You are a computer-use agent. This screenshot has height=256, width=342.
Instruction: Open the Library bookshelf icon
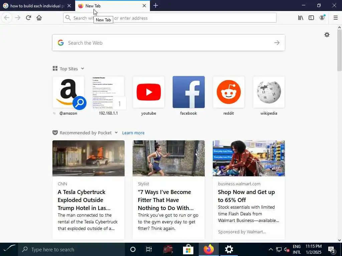301,18
